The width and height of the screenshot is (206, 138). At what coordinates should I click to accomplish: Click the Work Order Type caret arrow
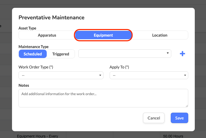click(x=100, y=75)
